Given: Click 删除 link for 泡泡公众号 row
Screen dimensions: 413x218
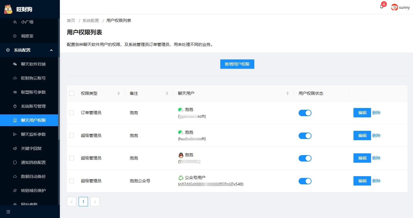Looking at the screenshot, I should tap(376, 181).
